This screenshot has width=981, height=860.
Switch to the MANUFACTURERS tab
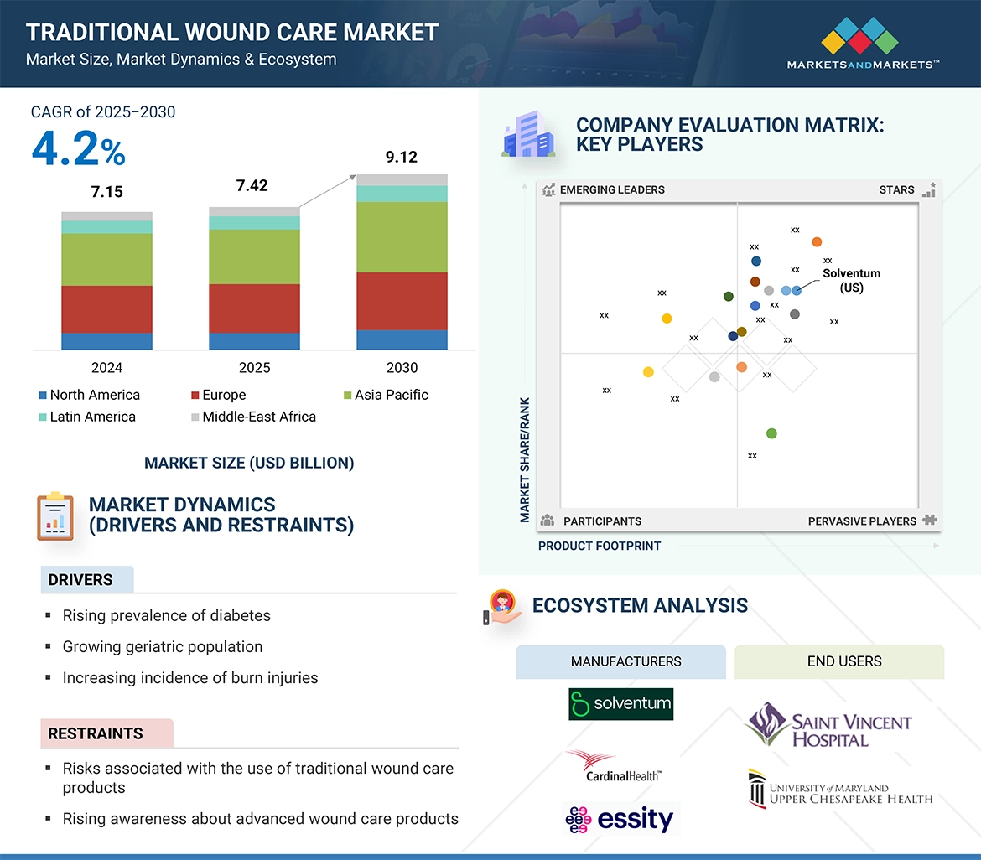coord(620,661)
